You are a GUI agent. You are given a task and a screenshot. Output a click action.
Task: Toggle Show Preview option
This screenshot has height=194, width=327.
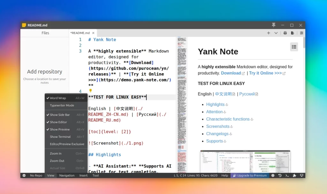[x=66, y=129]
